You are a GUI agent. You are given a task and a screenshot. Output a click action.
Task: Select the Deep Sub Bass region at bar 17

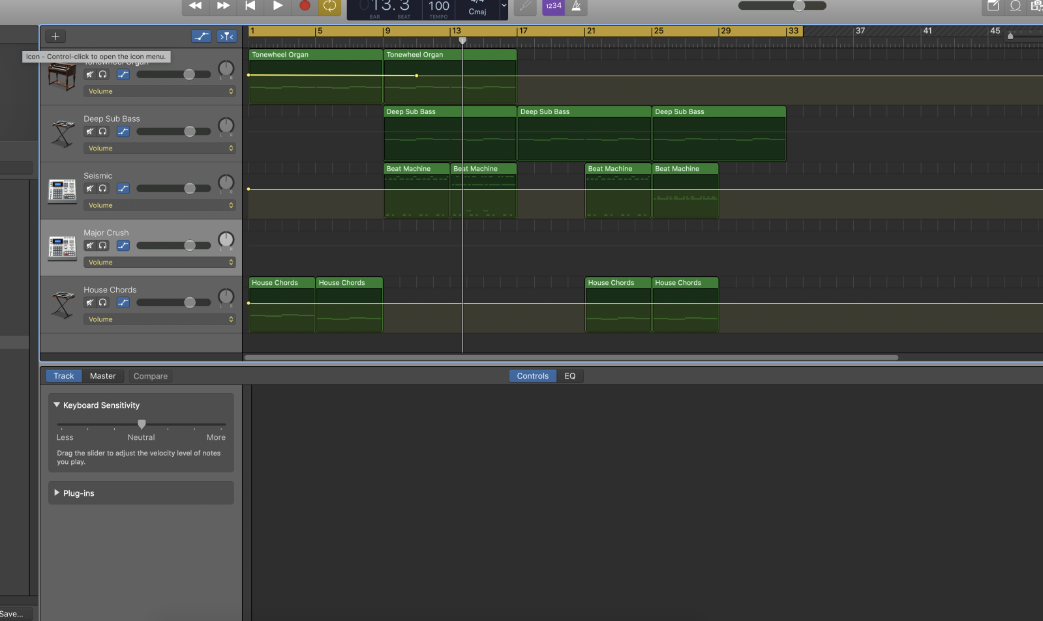(x=584, y=134)
